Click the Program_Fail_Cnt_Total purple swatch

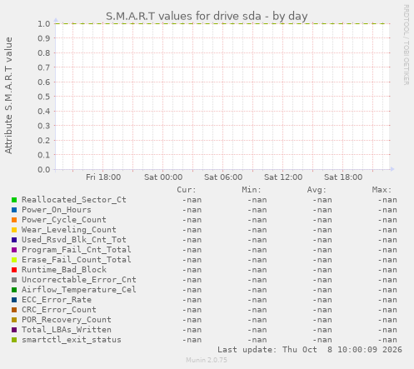tap(14, 250)
